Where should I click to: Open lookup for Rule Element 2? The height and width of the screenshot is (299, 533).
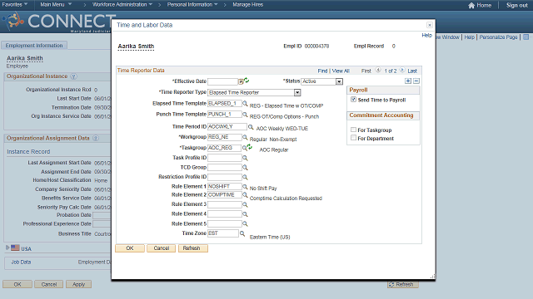[245, 195]
